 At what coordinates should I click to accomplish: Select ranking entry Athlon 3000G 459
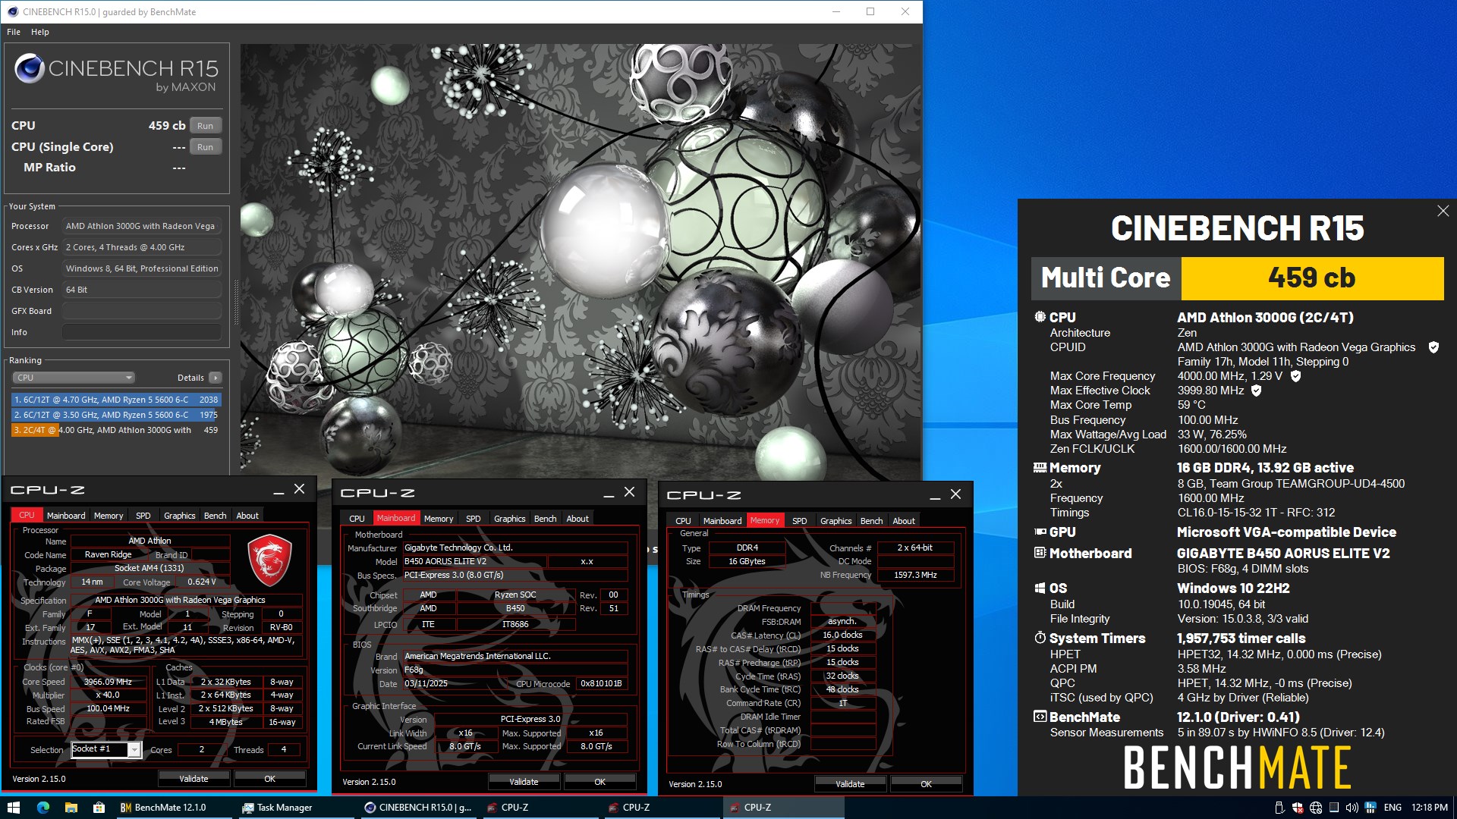click(116, 430)
